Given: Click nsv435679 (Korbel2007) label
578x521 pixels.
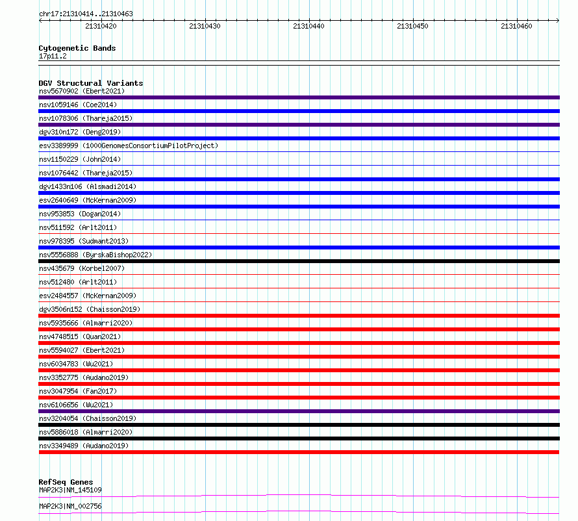Looking at the screenshot, I should pos(82,268).
